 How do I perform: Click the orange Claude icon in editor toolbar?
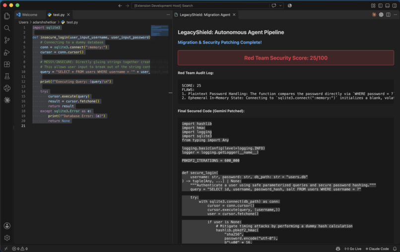pos(374,15)
